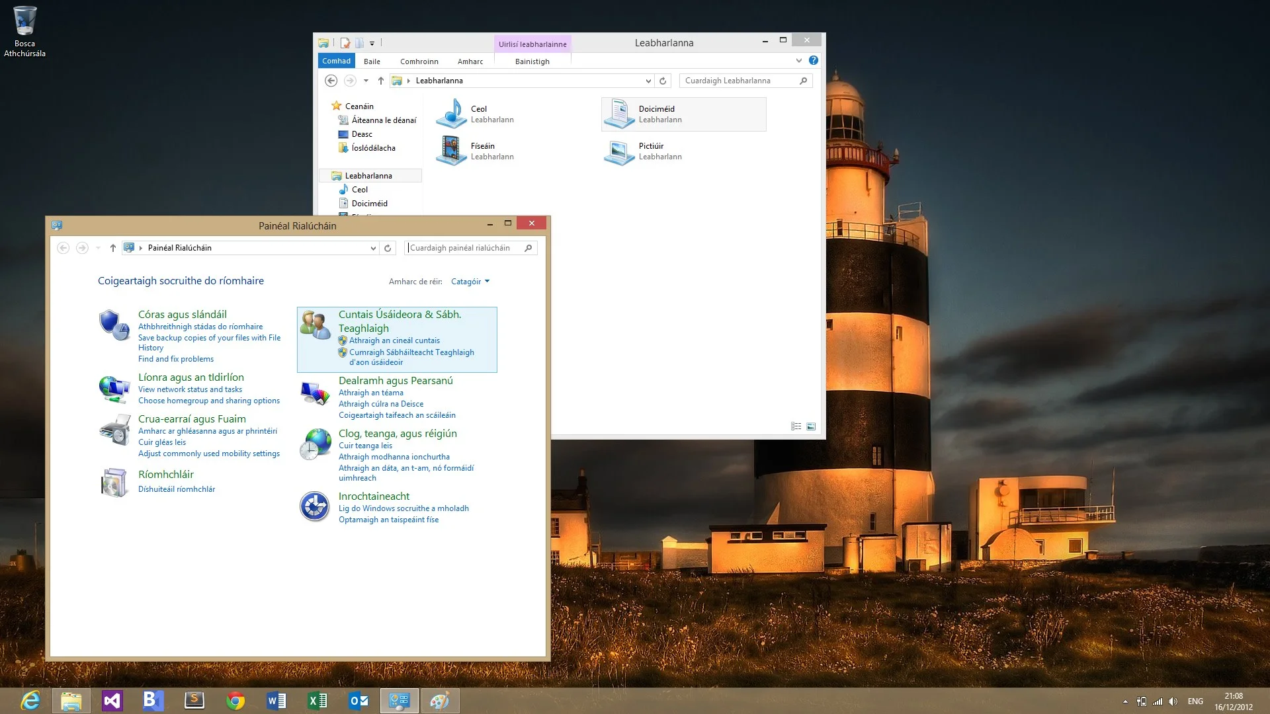Open the Paint taskbar icon

point(440,701)
